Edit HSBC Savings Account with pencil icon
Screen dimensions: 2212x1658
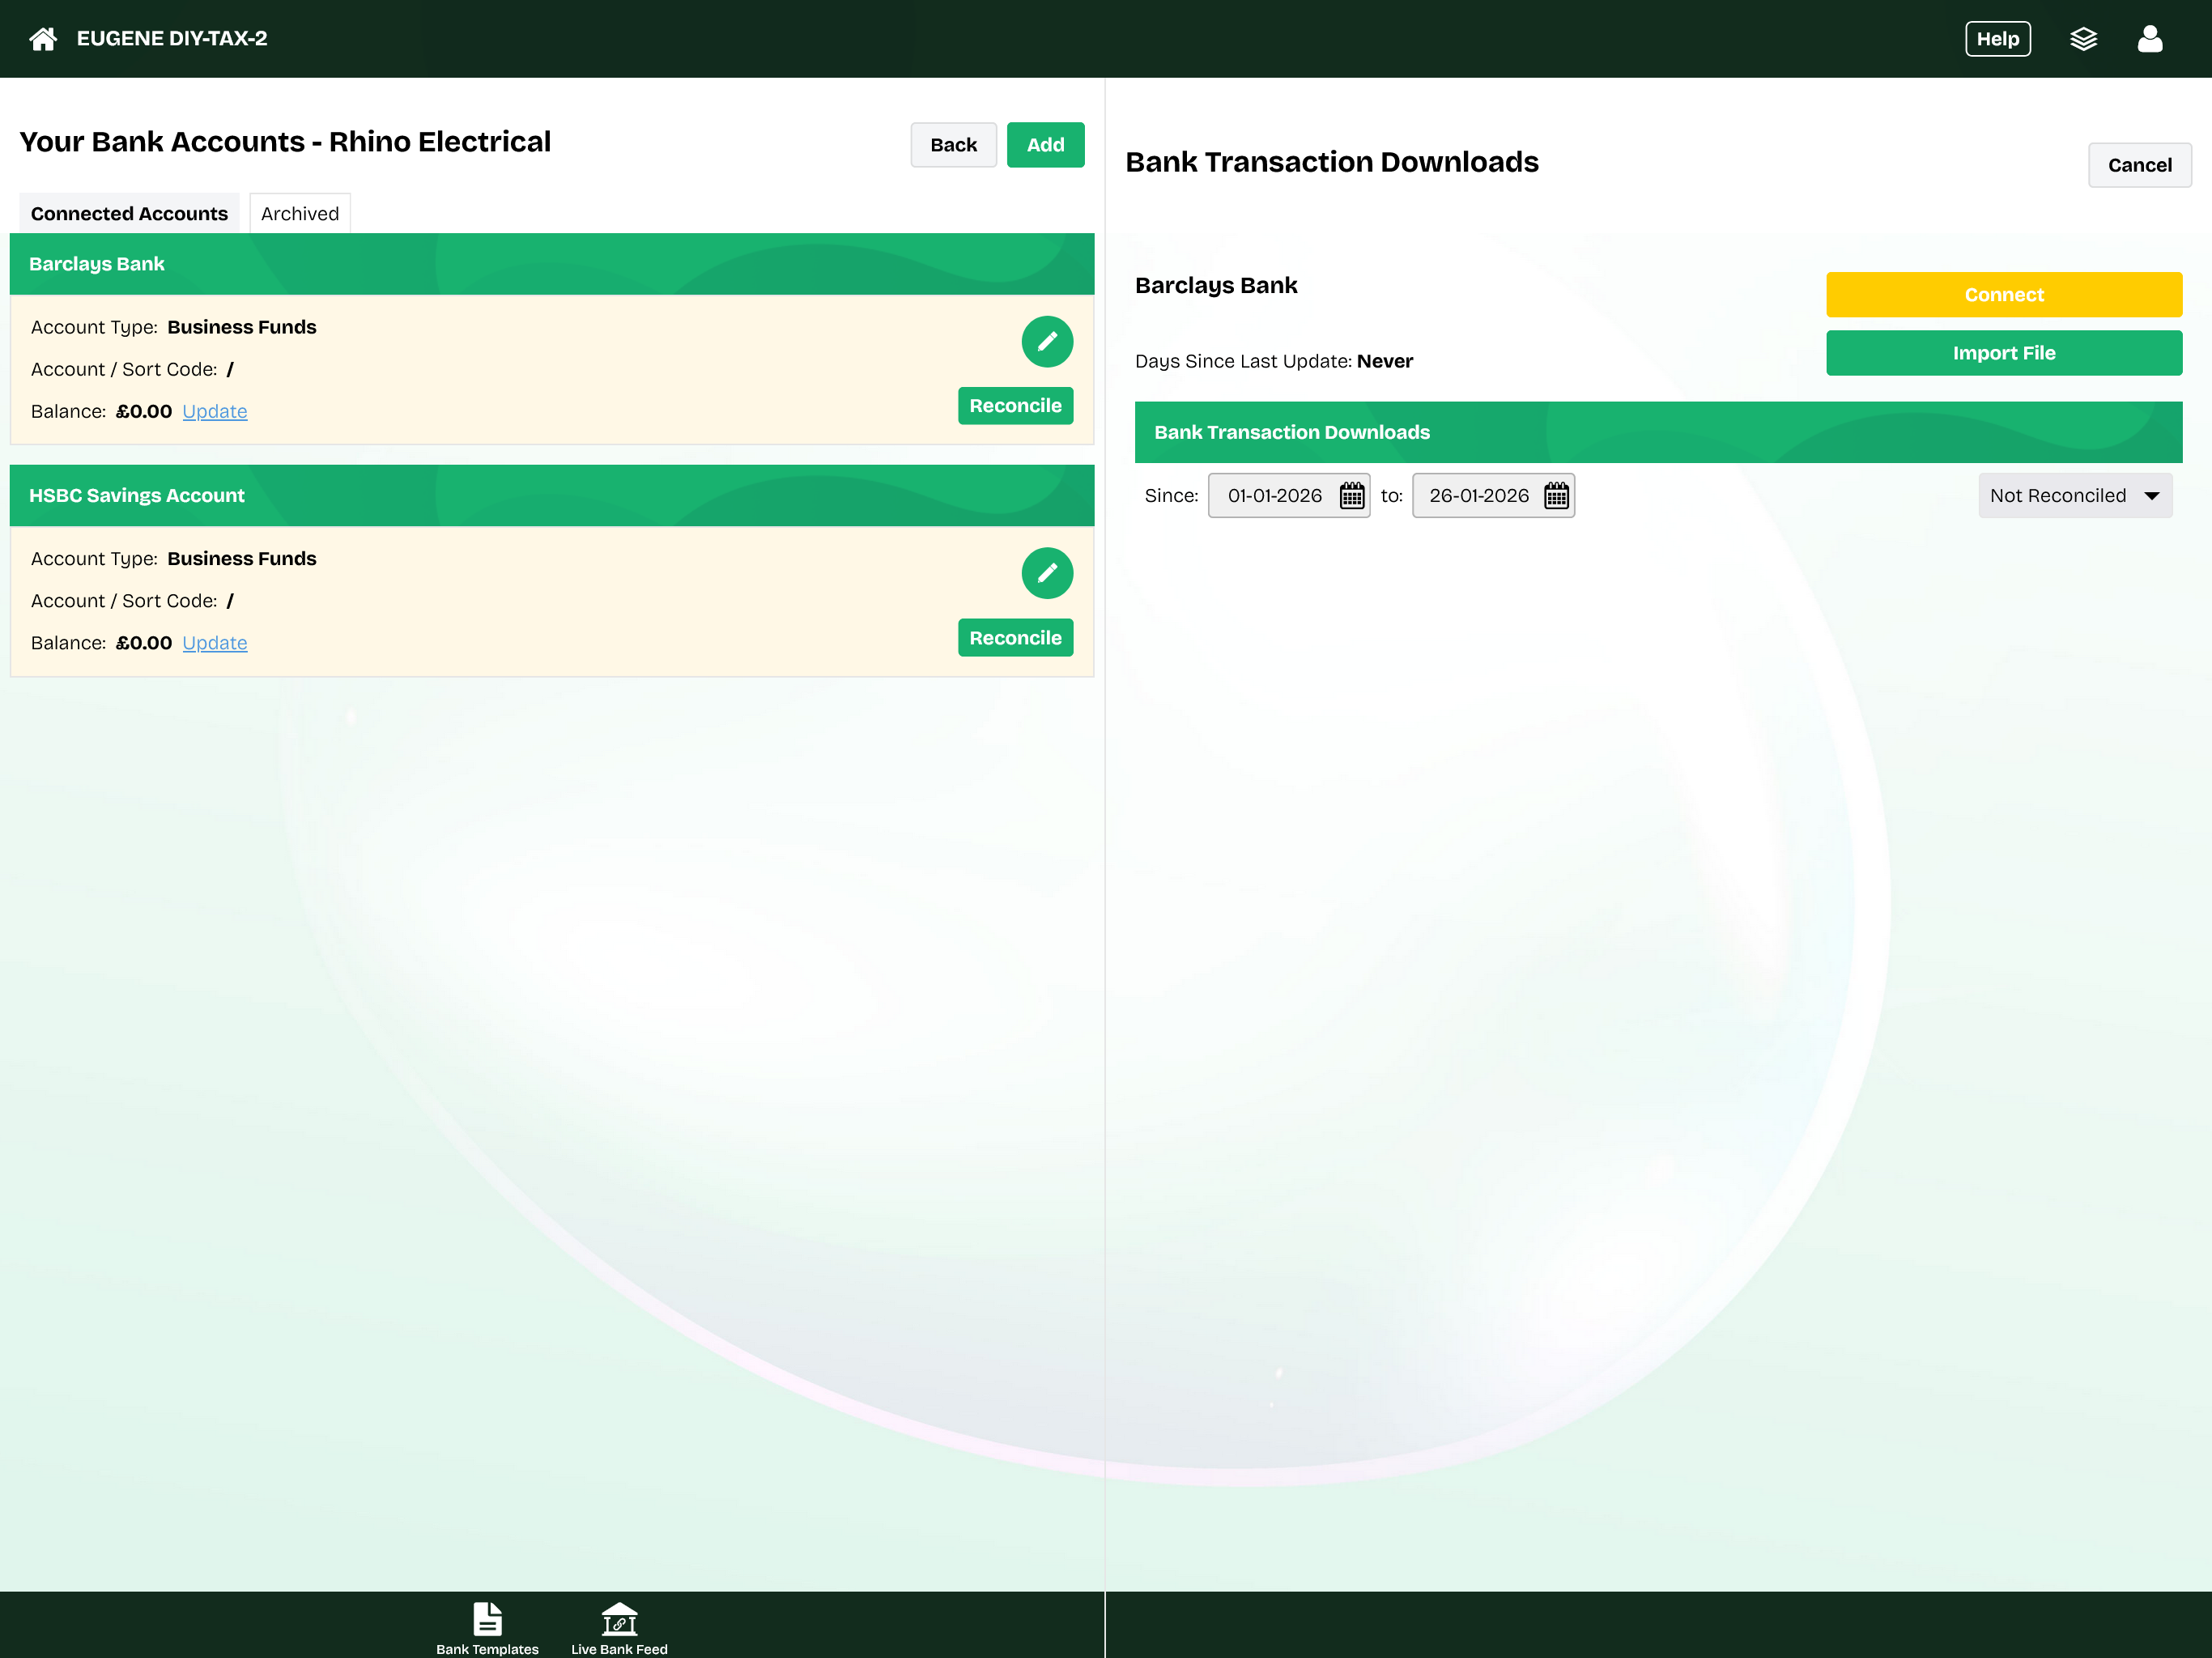coord(1047,573)
